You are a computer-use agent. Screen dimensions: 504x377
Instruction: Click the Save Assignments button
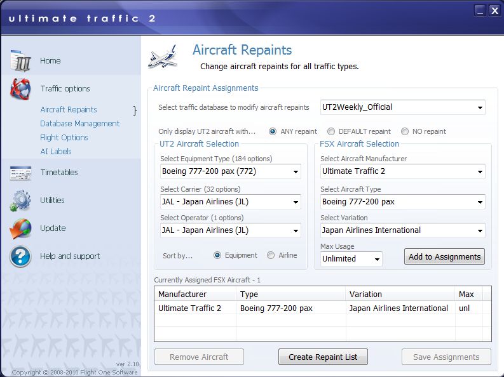click(x=446, y=357)
